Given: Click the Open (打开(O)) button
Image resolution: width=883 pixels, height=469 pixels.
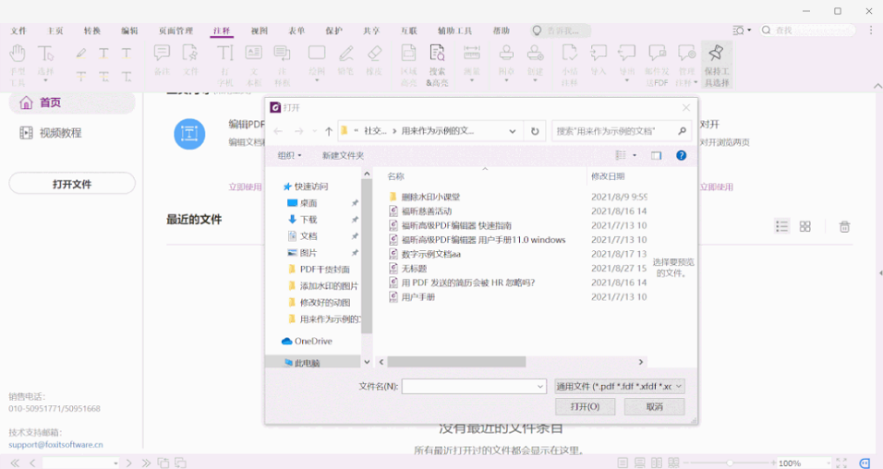Looking at the screenshot, I should 585,406.
